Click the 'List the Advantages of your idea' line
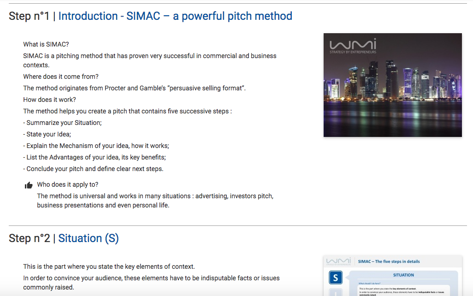The width and height of the screenshot is (473, 296). tap(95, 157)
